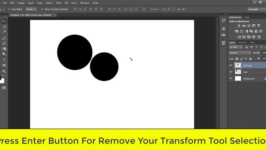Filter layers by shape layers

261,47
